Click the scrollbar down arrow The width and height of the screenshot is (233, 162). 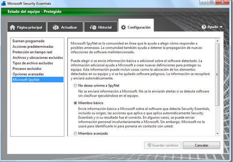tap(218, 134)
